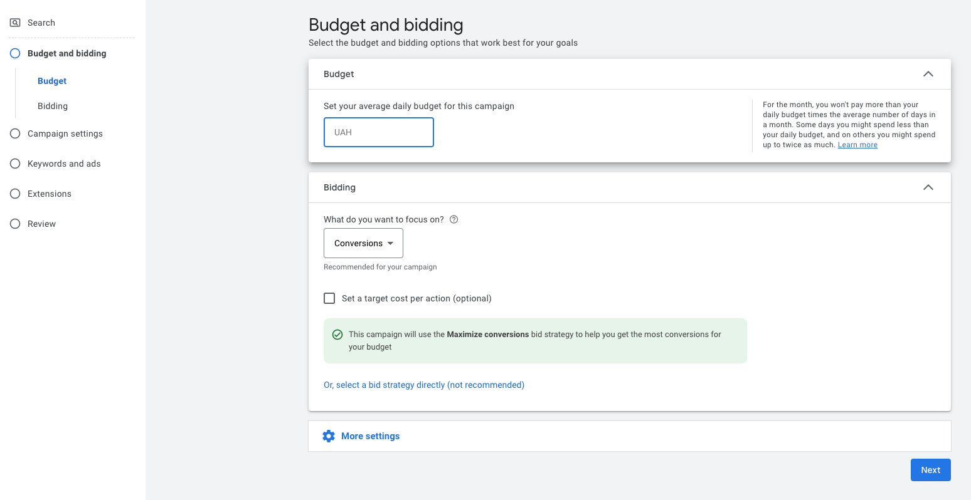
Task: Click the Search campaign type icon
Action: [x=15, y=23]
